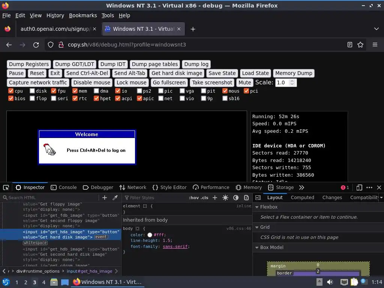Click the element picker icon in devtools
This screenshot has width=384, height=288.
(x=6, y=187)
